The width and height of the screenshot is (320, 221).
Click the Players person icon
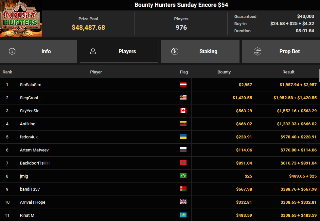[93, 51]
